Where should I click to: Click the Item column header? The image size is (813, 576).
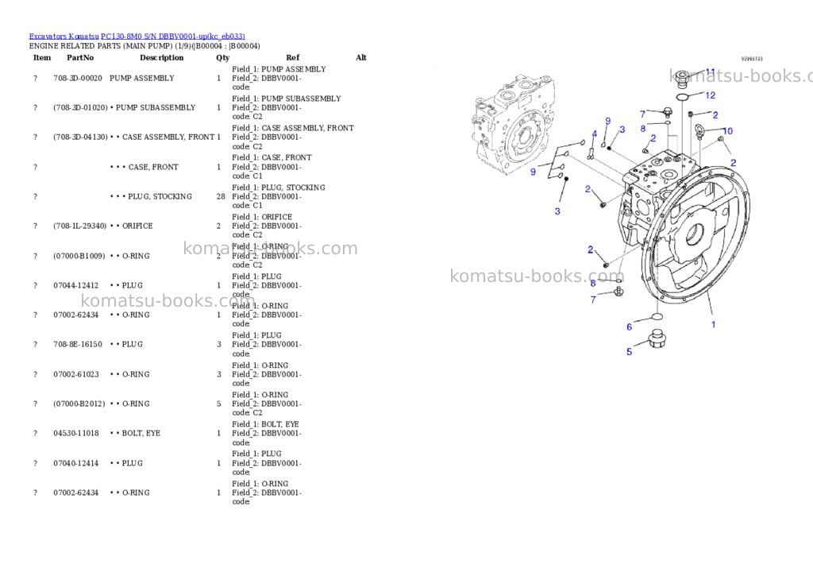[x=42, y=57]
